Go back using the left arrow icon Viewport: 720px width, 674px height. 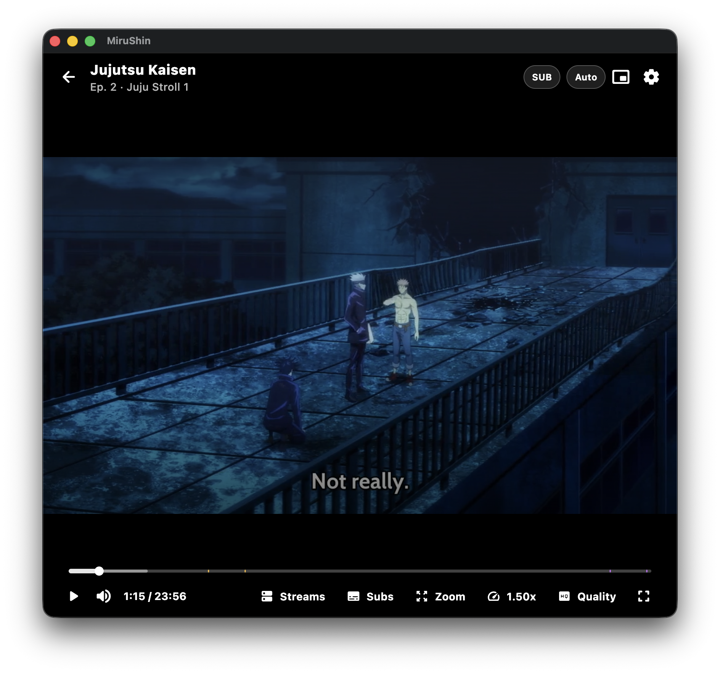[x=69, y=77]
